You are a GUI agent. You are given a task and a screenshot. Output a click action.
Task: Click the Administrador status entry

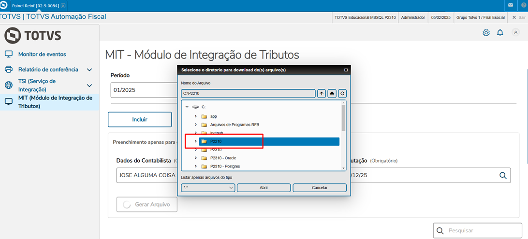click(413, 17)
